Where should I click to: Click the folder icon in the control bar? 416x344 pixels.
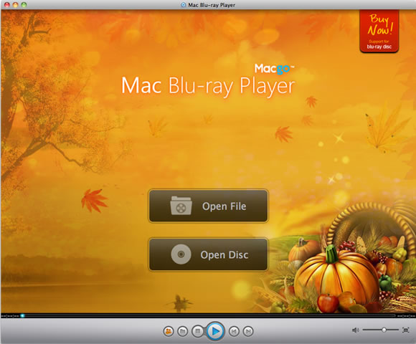182,331
